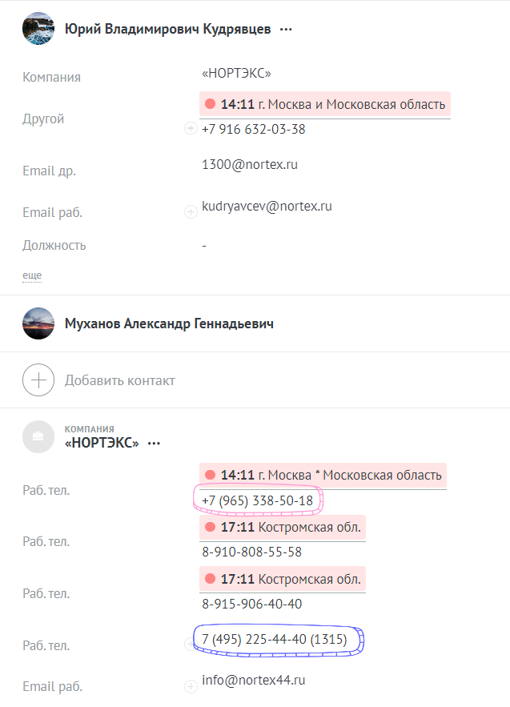510x707 pixels.
Task: Click plus icon beside 7 (495) phone
Action: [x=191, y=645]
